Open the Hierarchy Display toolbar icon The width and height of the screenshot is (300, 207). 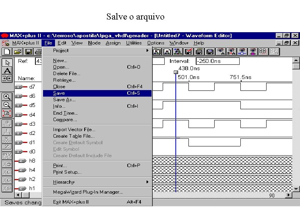pos(167,52)
